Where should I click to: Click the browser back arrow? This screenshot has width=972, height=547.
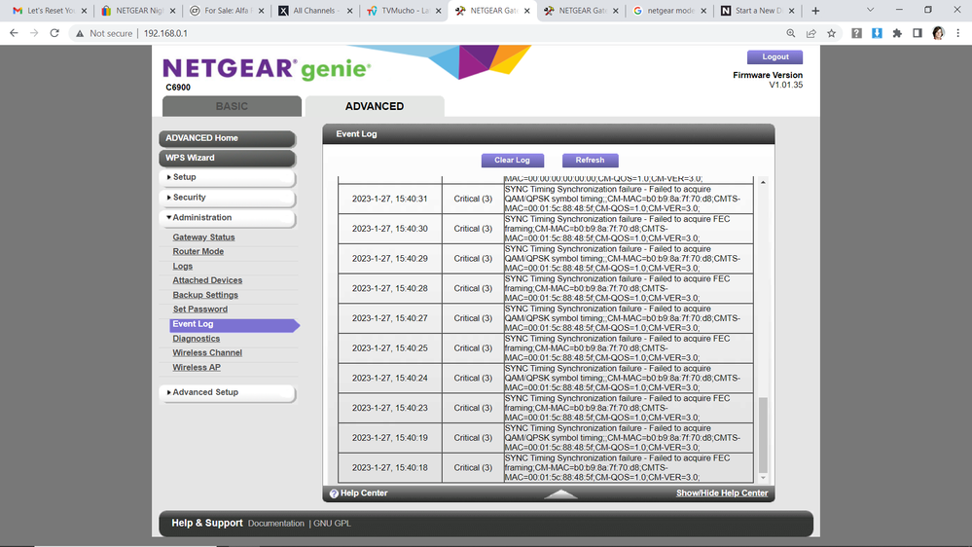(14, 33)
